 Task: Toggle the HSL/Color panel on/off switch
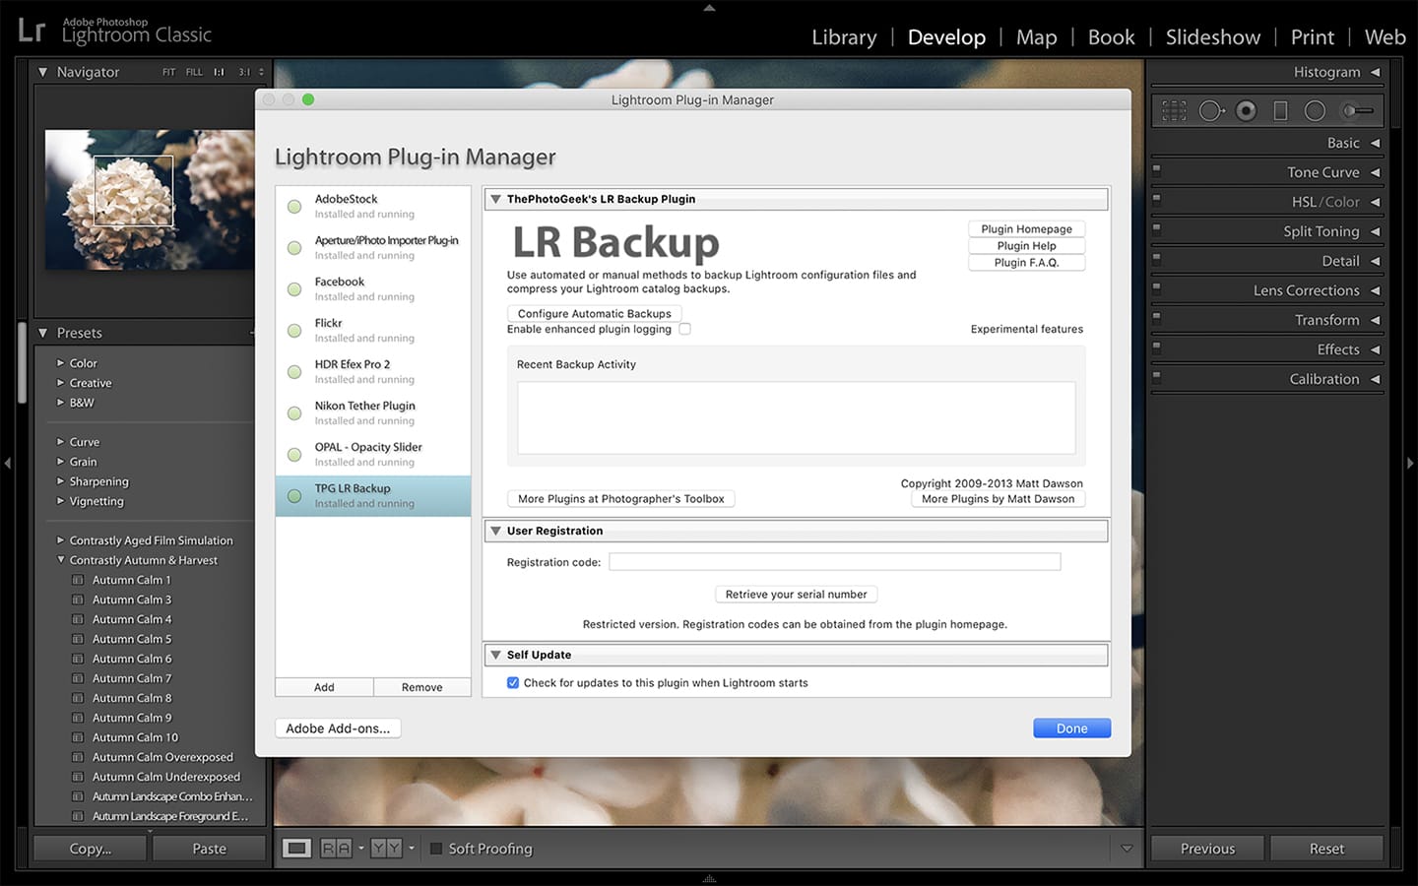click(1157, 199)
